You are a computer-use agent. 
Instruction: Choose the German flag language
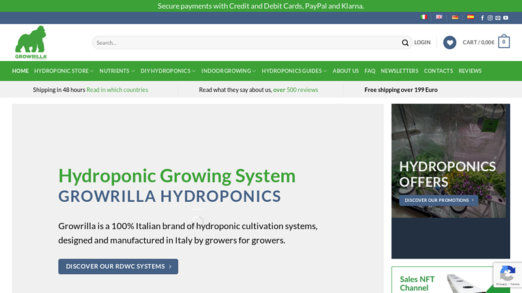coord(455,18)
